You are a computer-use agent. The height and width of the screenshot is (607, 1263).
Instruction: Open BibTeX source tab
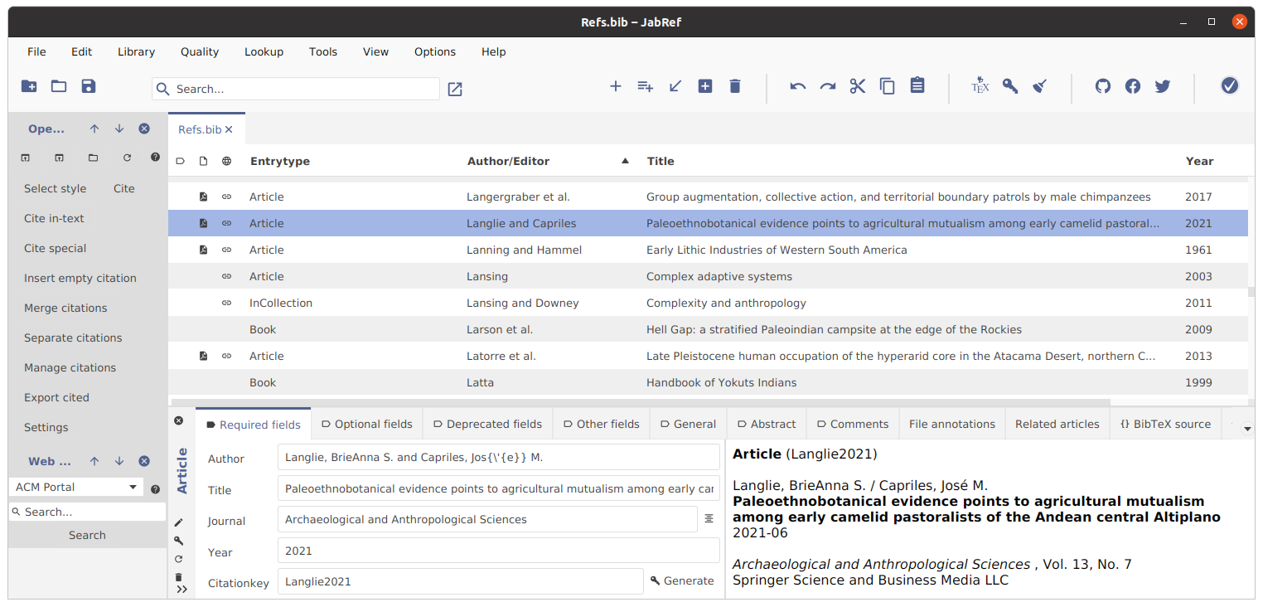[1165, 424]
